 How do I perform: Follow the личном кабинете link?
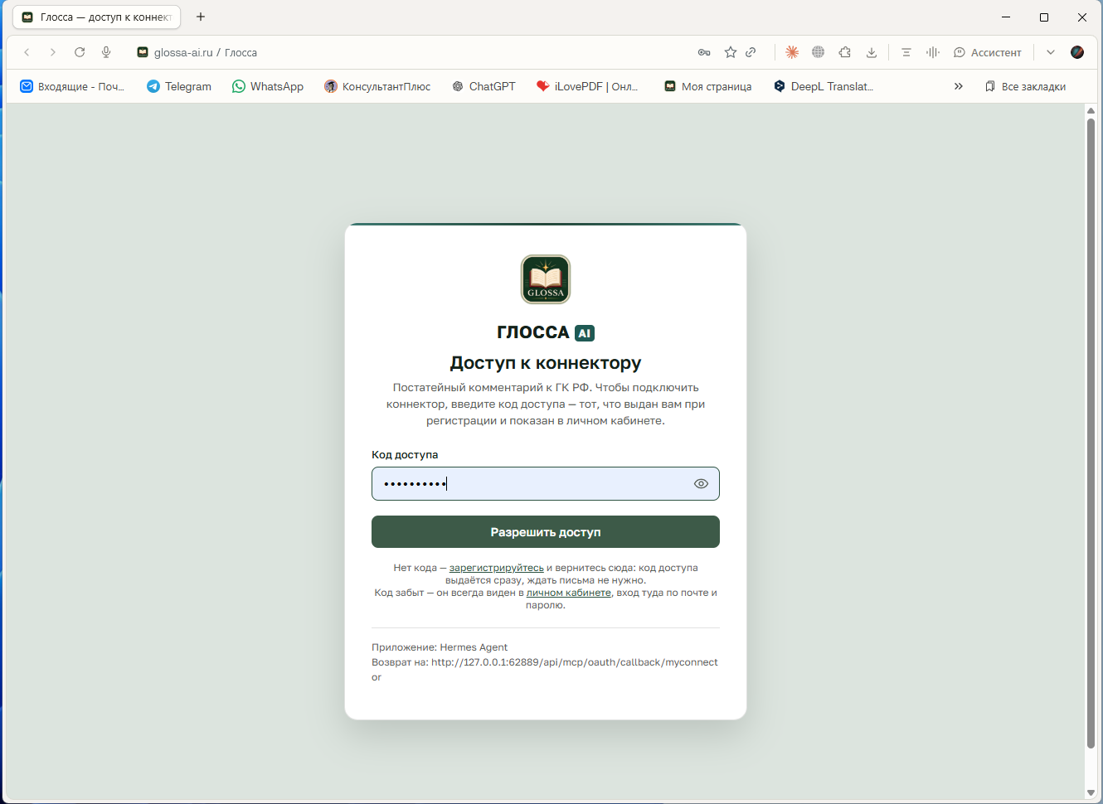tap(569, 593)
